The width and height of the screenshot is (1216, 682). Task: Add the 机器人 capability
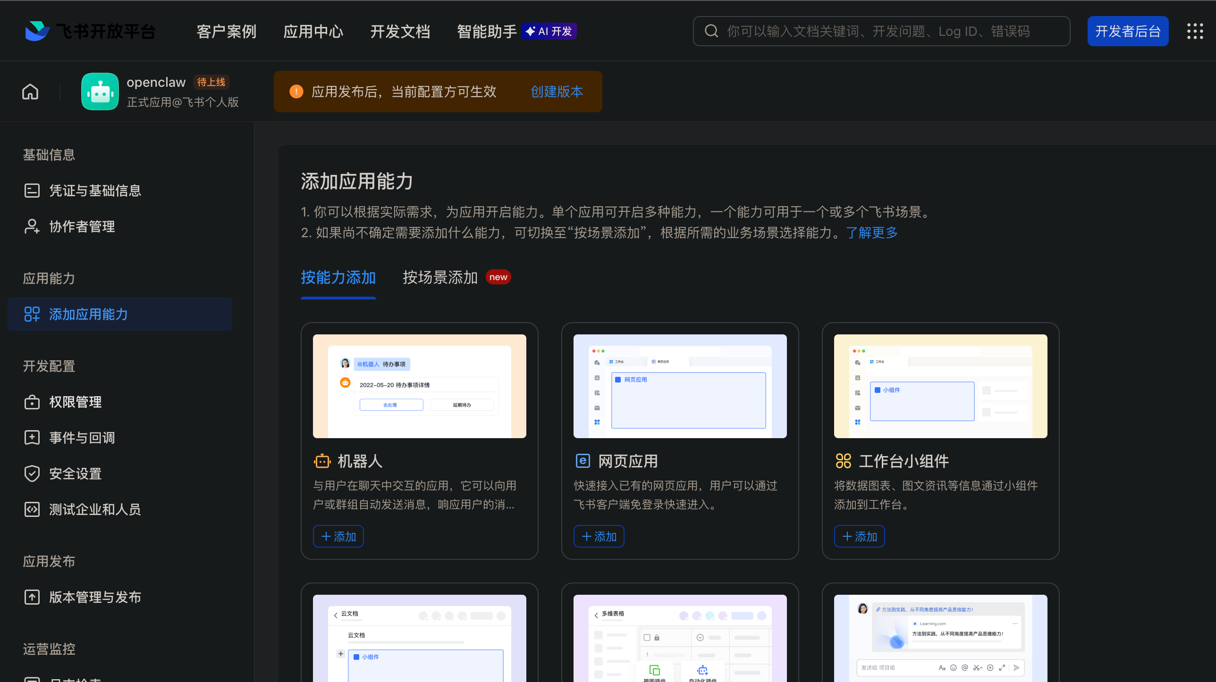click(338, 536)
